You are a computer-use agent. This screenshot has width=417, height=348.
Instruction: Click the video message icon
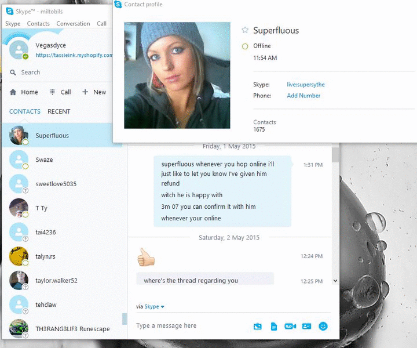click(x=290, y=326)
